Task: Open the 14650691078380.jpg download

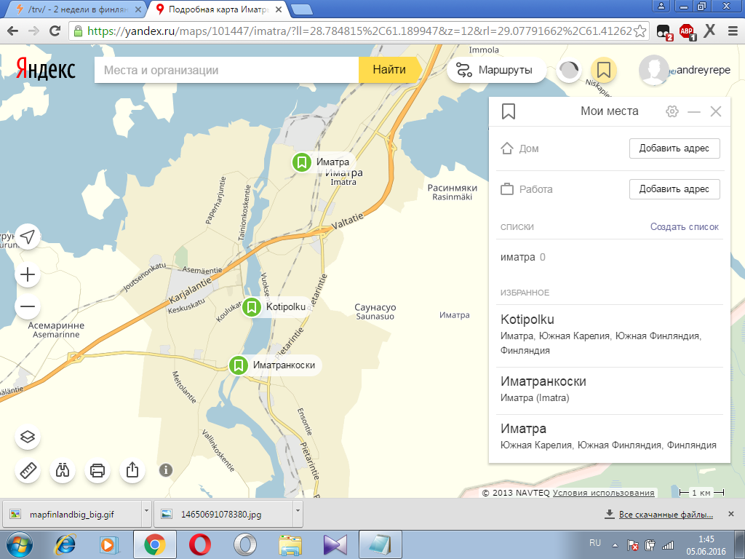Action: click(223, 515)
